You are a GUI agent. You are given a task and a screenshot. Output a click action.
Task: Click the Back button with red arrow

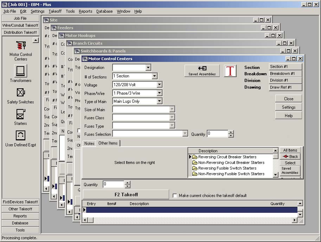click(290, 157)
